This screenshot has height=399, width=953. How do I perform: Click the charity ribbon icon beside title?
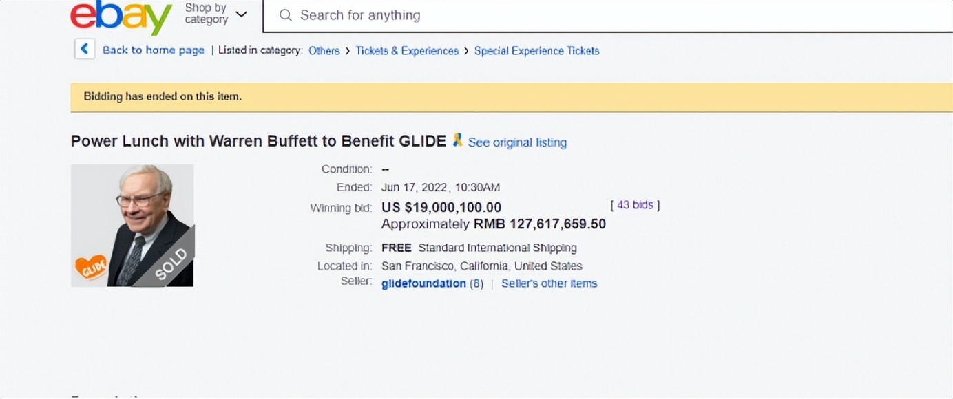pyautogui.click(x=458, y=140)
